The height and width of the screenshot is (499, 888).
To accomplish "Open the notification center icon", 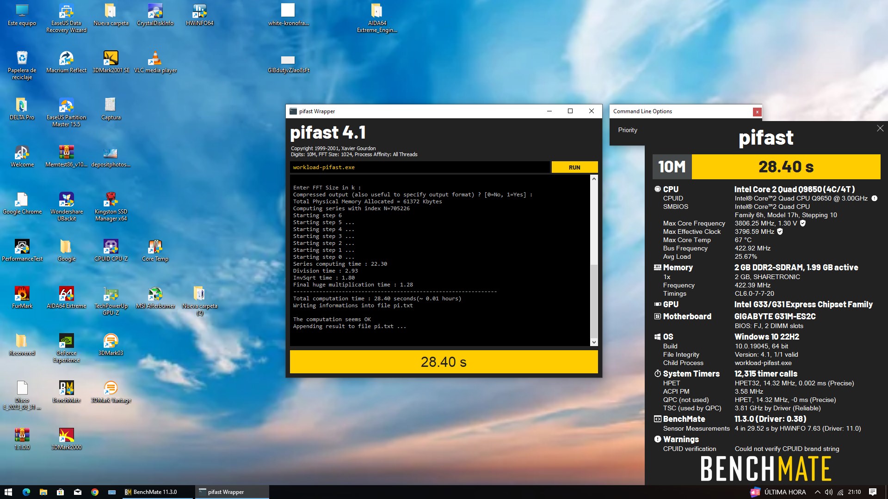I will pos(873,492).
